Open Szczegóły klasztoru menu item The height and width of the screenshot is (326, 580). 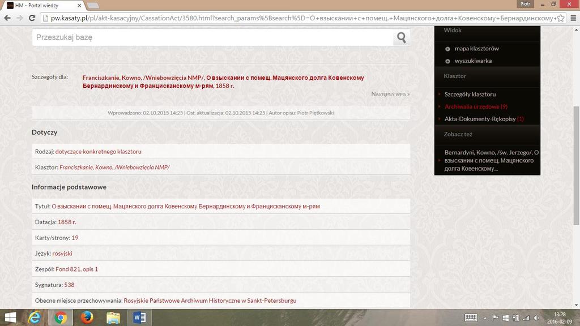pos(470,95)
